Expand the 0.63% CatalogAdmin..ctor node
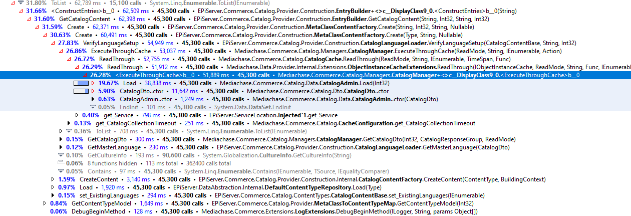 93,99
